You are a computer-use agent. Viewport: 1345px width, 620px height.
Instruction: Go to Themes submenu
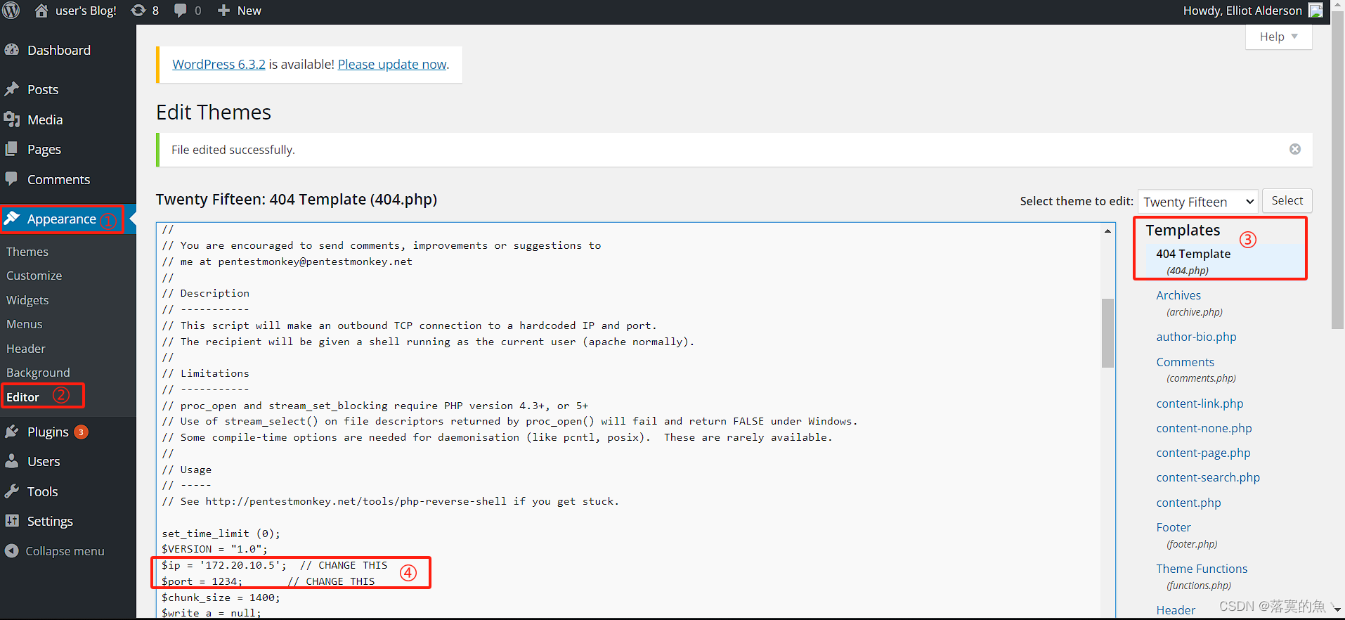tap(27, 252)
